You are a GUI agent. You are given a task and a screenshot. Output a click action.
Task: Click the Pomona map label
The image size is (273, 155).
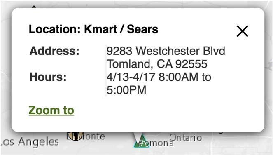click(x=156, y=143)
